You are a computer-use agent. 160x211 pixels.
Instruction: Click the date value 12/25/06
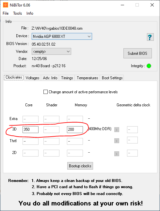39,59
